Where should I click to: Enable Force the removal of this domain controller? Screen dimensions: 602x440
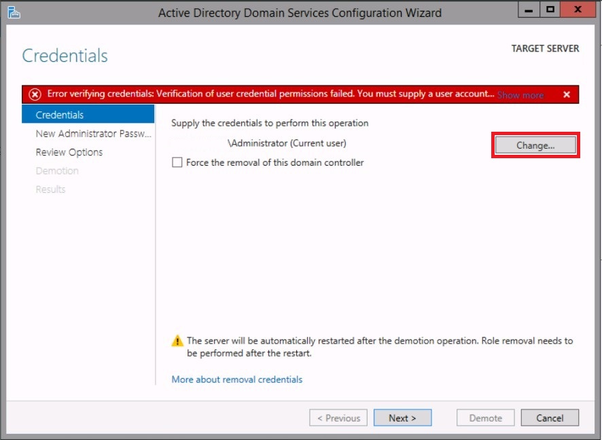tap(177, 163)
